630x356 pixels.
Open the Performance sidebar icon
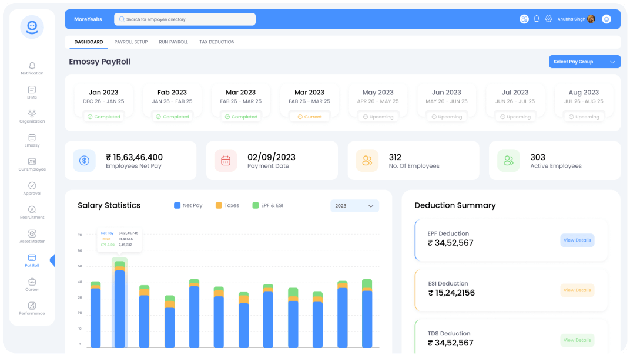pyautogui.click(x=32, y=306)
